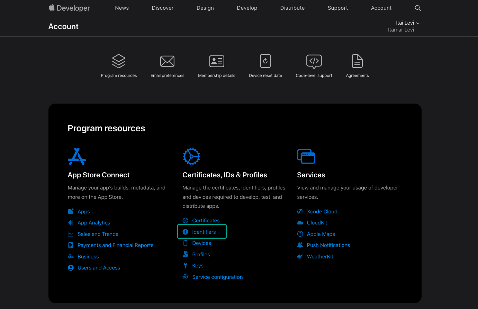Click the Program resources heading
This screenshot has width=478, height=309.
click(106, 129)
